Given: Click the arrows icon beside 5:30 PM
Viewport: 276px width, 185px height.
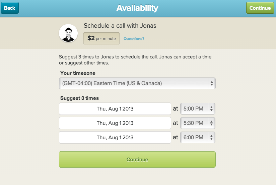Looking at the screenshot, I should [211, 123].
